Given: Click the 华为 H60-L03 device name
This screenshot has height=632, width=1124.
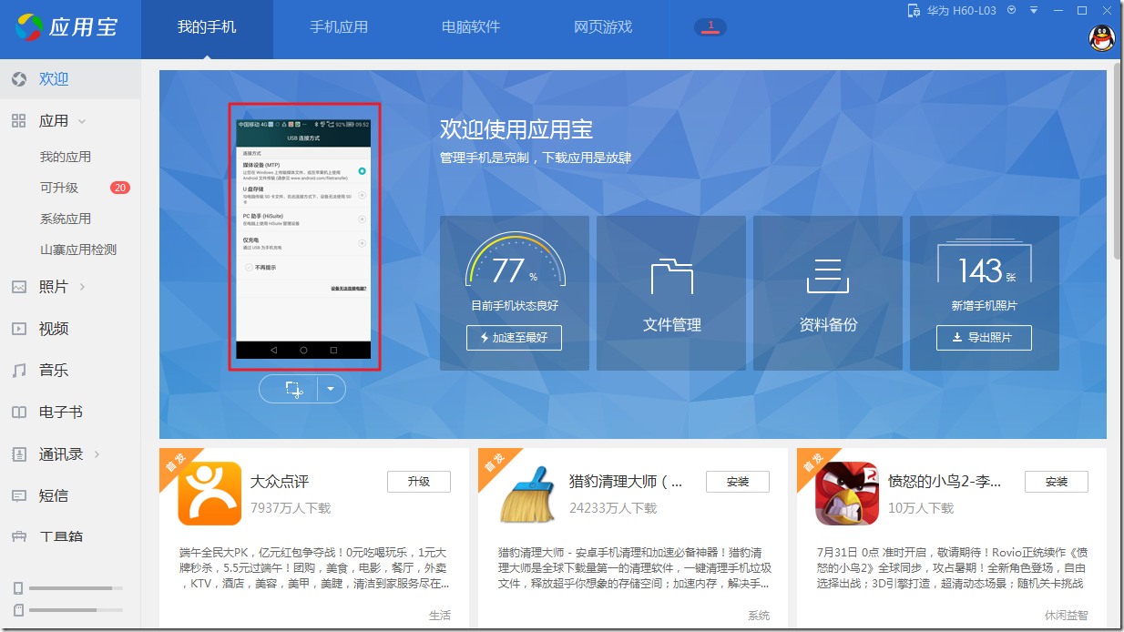Looking at the screenshot, I should click(962, 11).
